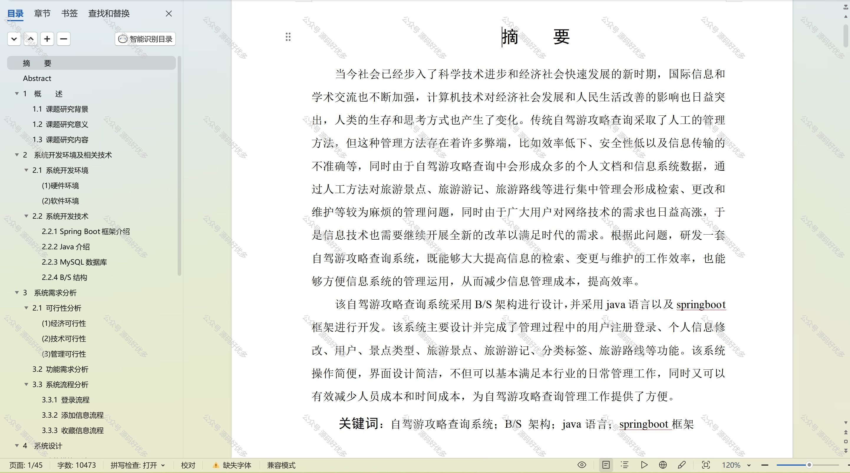Screen dimensions: 850x473
Task: Collapse the 3 系统需求分析 section
Action: (17, 293)
